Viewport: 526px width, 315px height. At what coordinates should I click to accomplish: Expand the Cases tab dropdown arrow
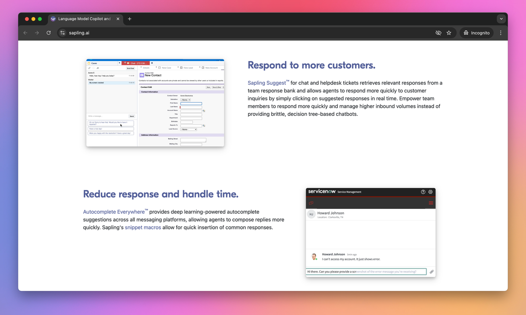point(120,63)
